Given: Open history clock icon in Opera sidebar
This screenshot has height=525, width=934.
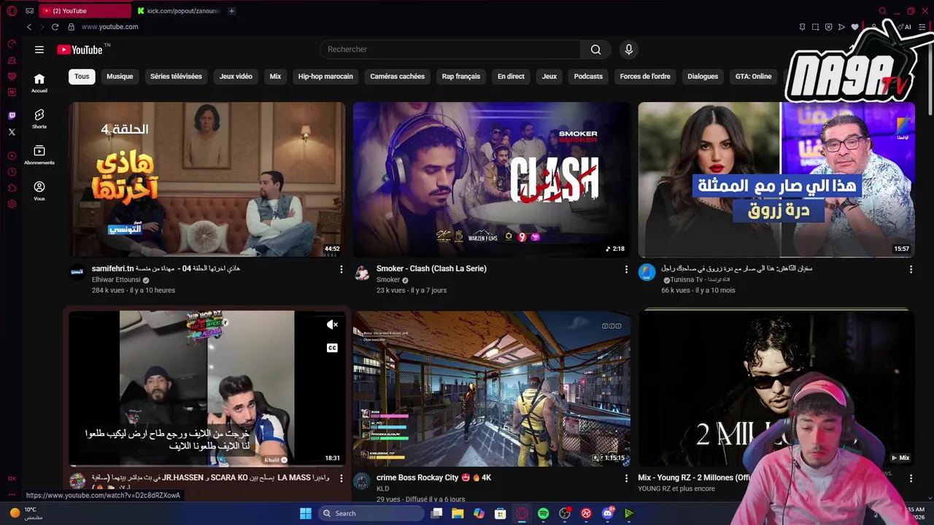Looking at the screenshot, I should click(12, 172).
